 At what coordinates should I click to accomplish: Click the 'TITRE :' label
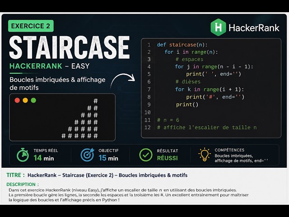(15, 175)
